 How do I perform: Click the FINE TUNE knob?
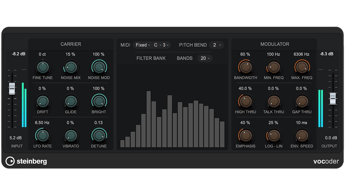click(x=43, y=67)
